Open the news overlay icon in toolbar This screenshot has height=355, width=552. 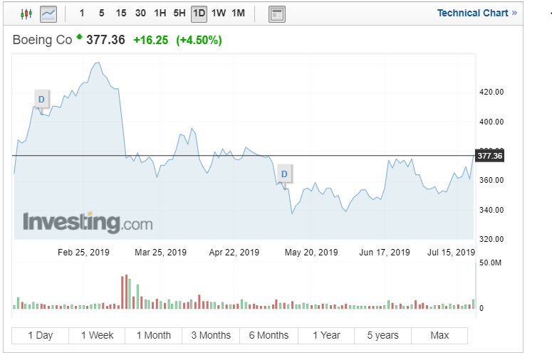coord(277,14)
